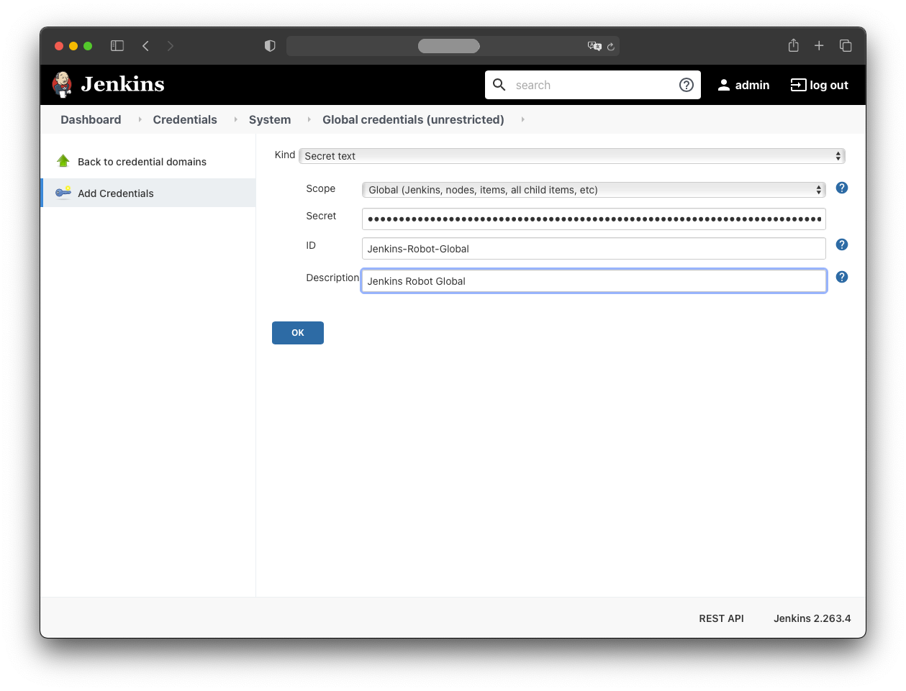The width and height of the screenshot is (906, 691).
Task: Open the browser tab overview icon
Action: (x=846, y=46)
